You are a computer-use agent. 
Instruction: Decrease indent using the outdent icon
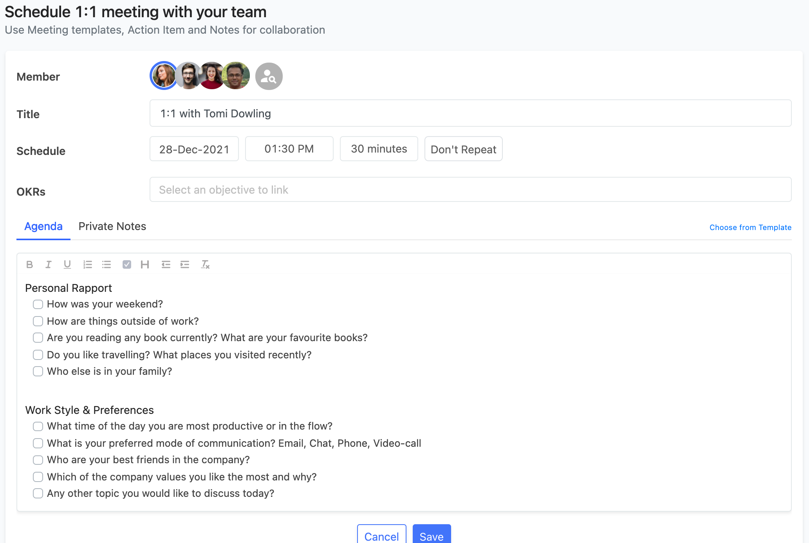pyautogui.click(x=166, y=265)
